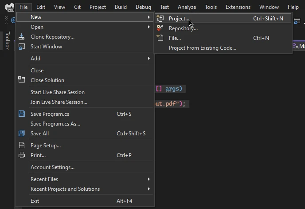Click the Page Setup icon

pyautogui.click(x=21, y=146)
